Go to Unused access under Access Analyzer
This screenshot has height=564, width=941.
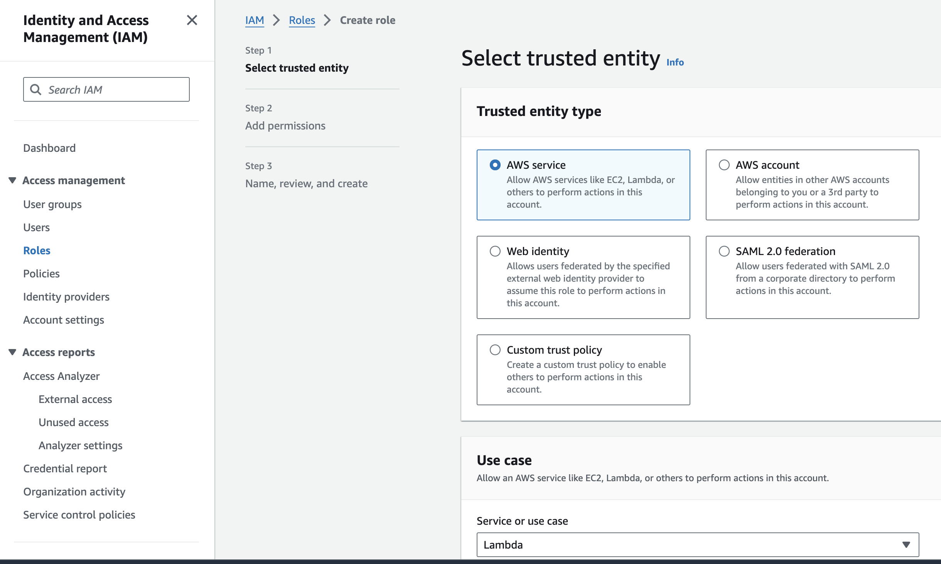pos(74,422)
